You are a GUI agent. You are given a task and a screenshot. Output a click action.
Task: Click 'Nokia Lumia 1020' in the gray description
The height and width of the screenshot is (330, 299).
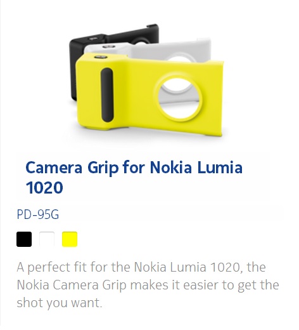click(x=187, y=267)
